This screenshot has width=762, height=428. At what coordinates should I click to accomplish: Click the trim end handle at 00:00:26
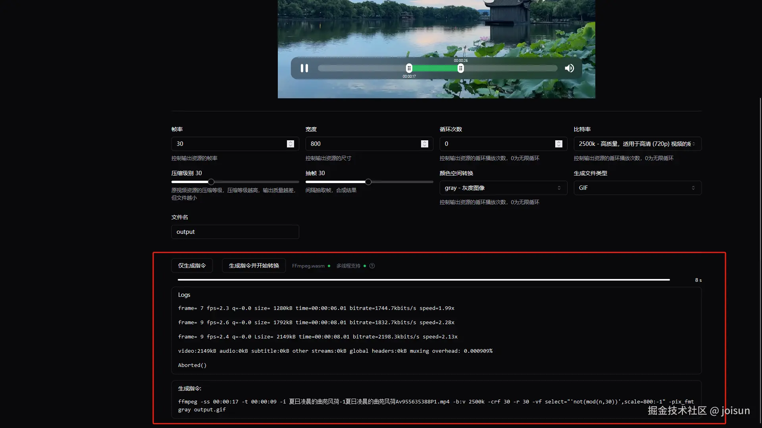(x=460, y=68)
